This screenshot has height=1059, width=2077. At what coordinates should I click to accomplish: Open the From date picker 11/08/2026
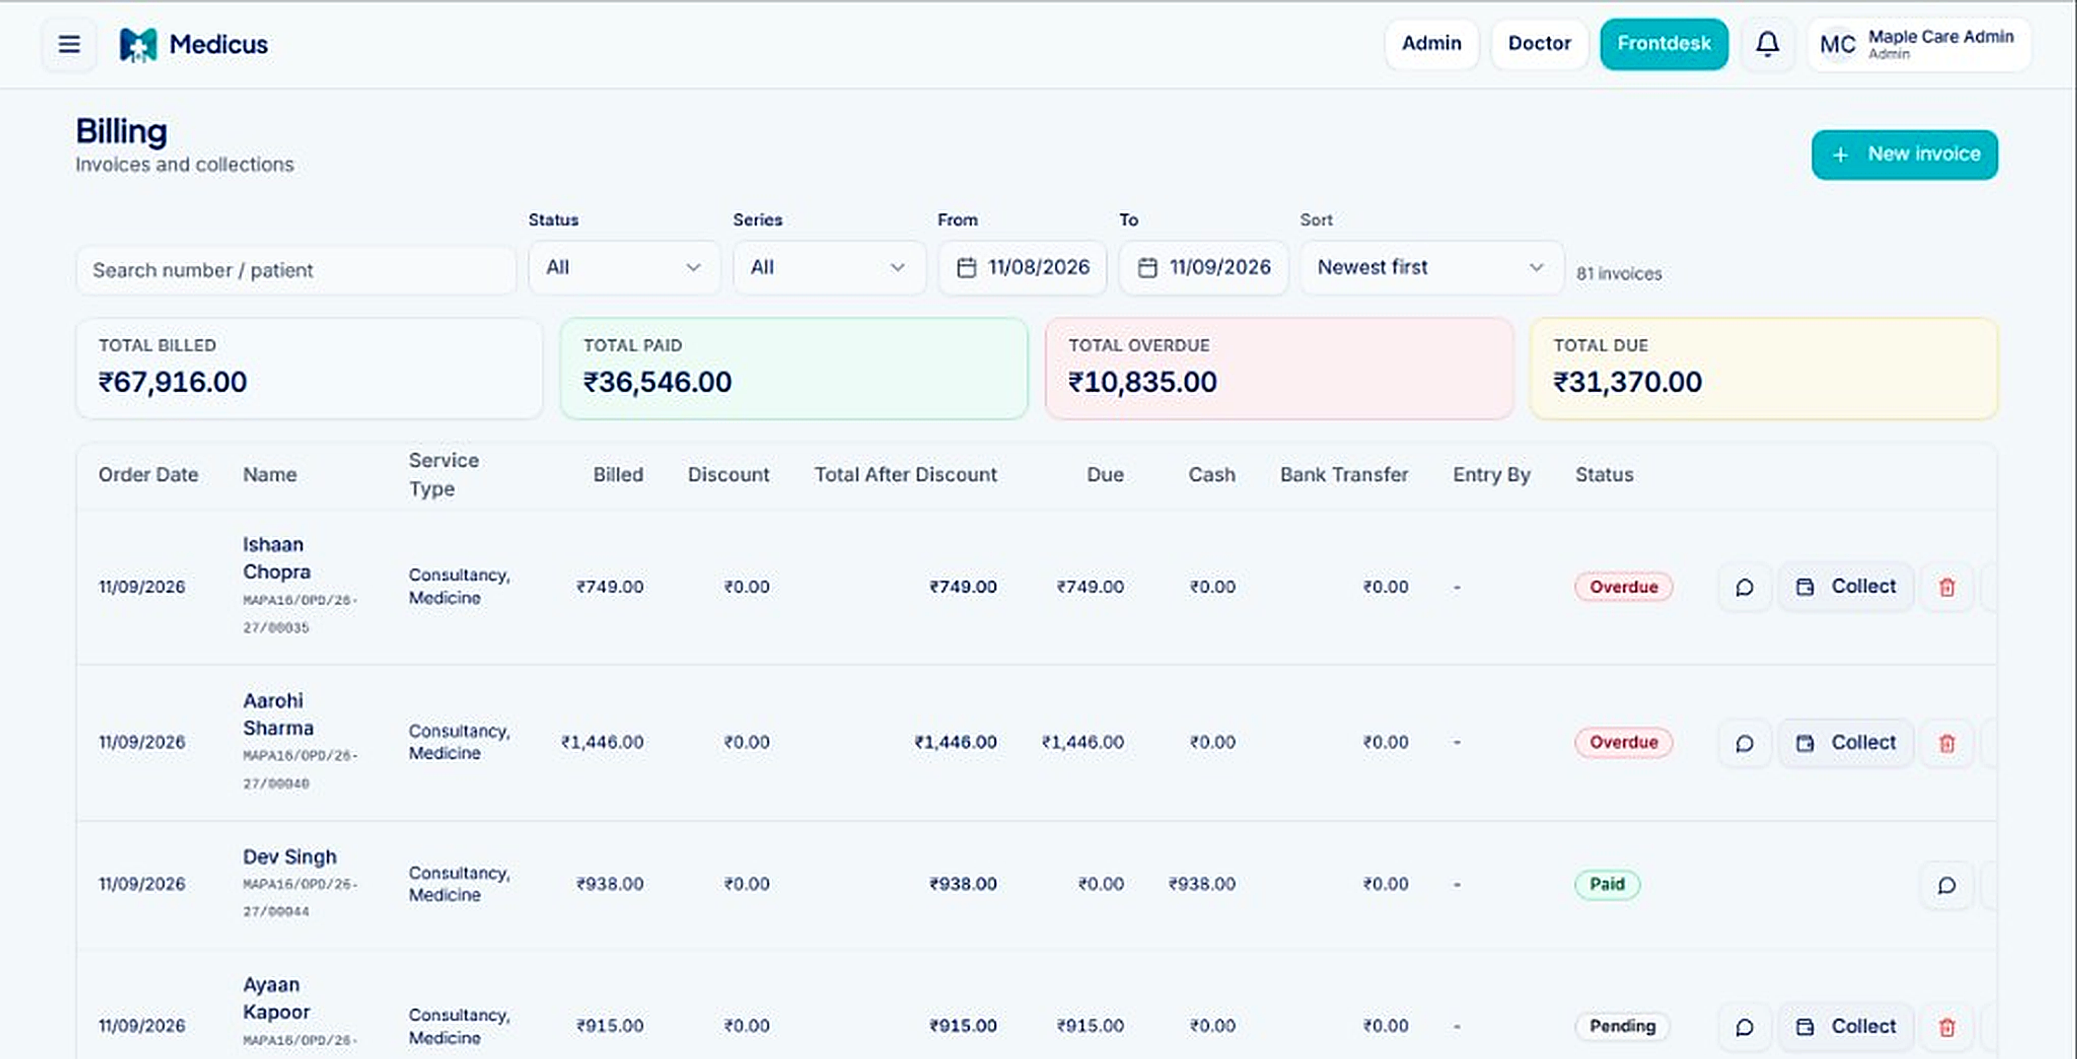(1022, 268)
